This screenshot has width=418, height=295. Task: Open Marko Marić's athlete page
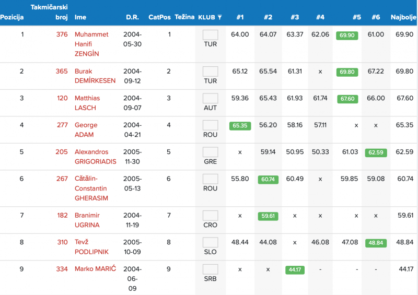tap(95, 269)
